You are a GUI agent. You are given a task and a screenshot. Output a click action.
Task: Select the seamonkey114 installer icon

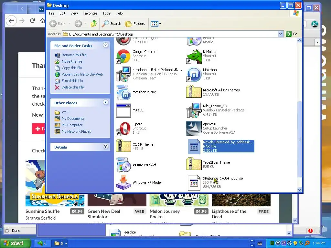123,164
